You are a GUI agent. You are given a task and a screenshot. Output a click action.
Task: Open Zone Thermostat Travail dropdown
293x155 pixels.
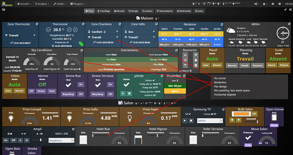tap(20, 35)
